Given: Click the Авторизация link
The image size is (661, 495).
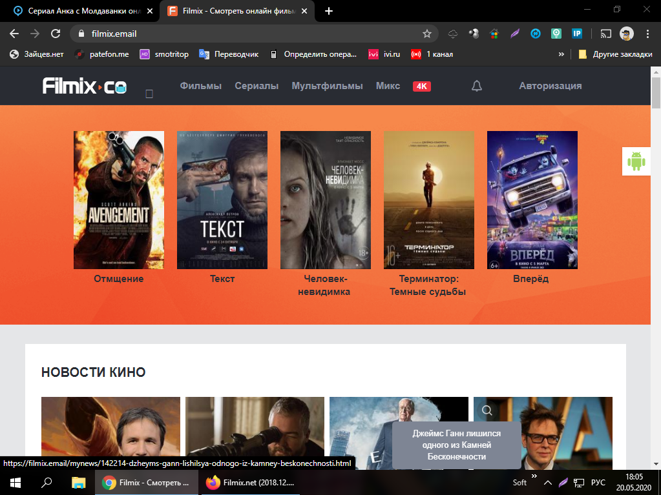Looking at the screenshot, I should pos(550,86).
